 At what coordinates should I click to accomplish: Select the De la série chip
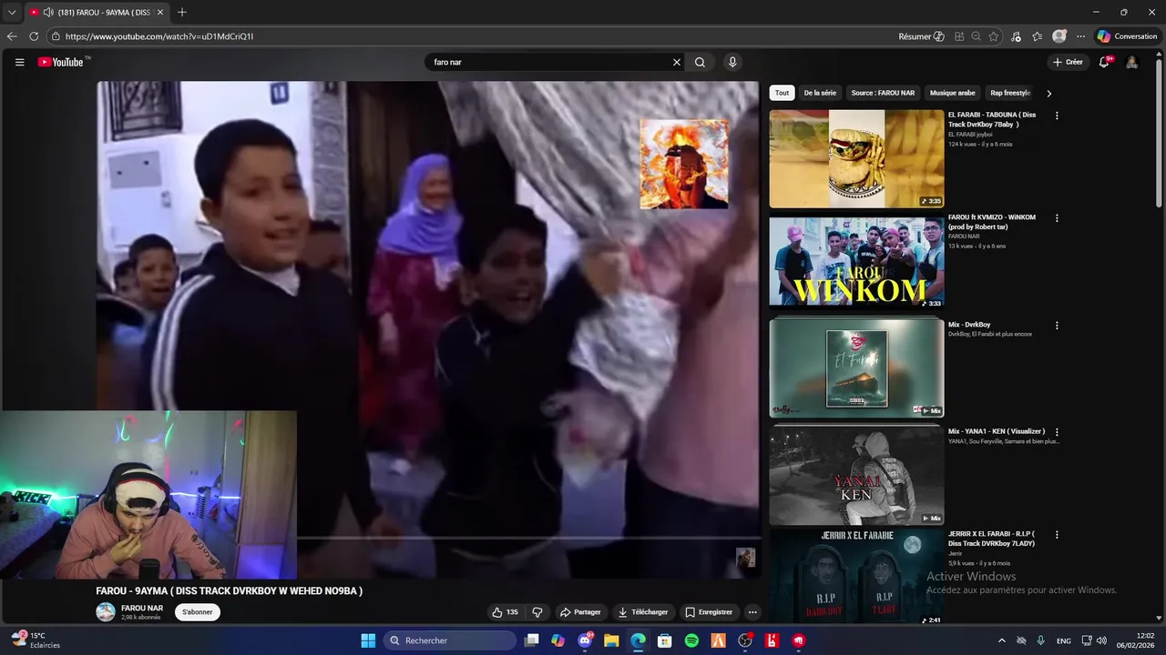[820, 93]
